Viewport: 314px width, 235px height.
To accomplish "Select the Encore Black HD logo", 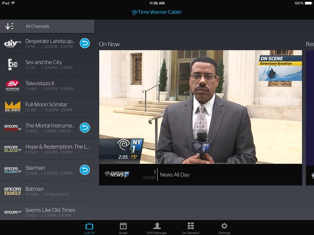I will (x=13, y=149).
